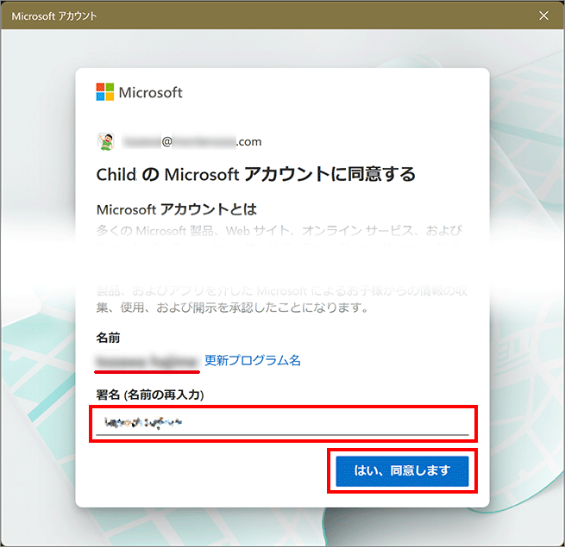Click the account avatar picture

[106, 141]
